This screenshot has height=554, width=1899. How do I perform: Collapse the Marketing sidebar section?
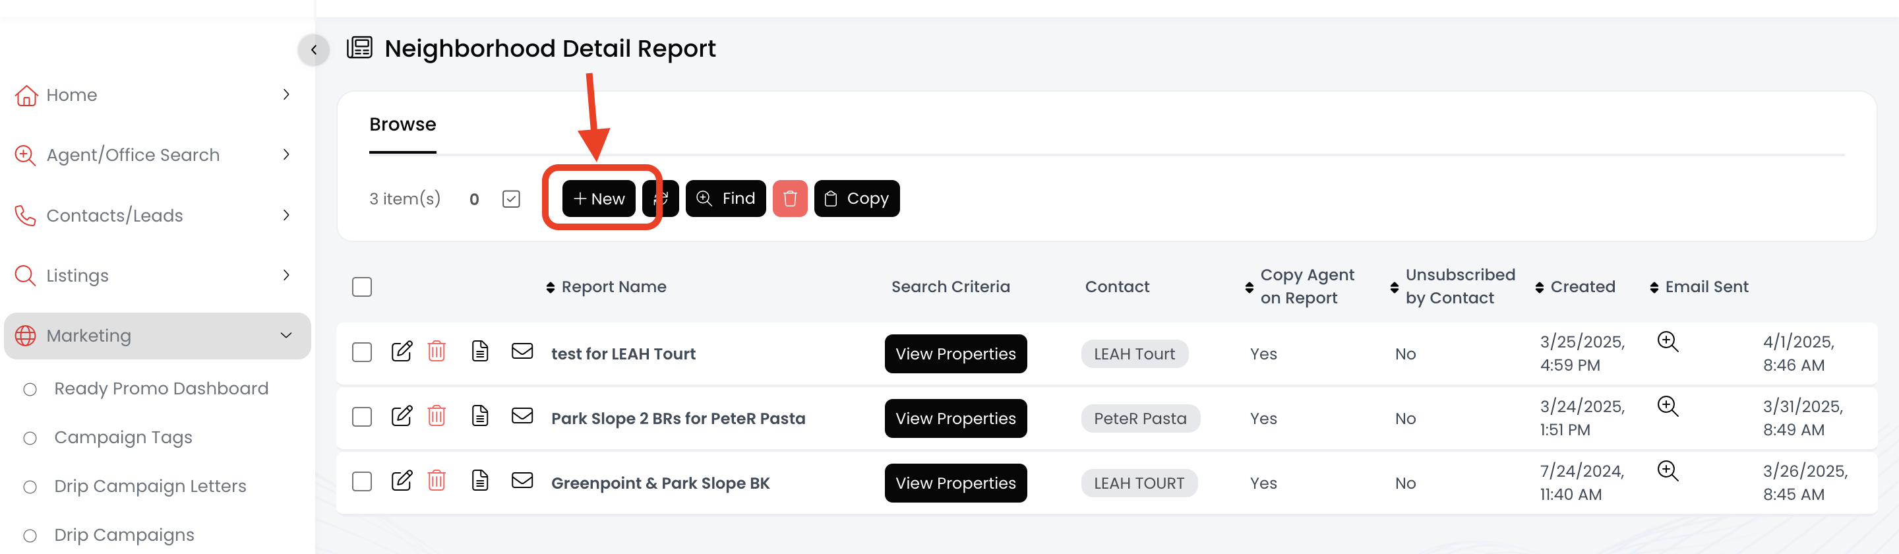(x=286, y=336)
